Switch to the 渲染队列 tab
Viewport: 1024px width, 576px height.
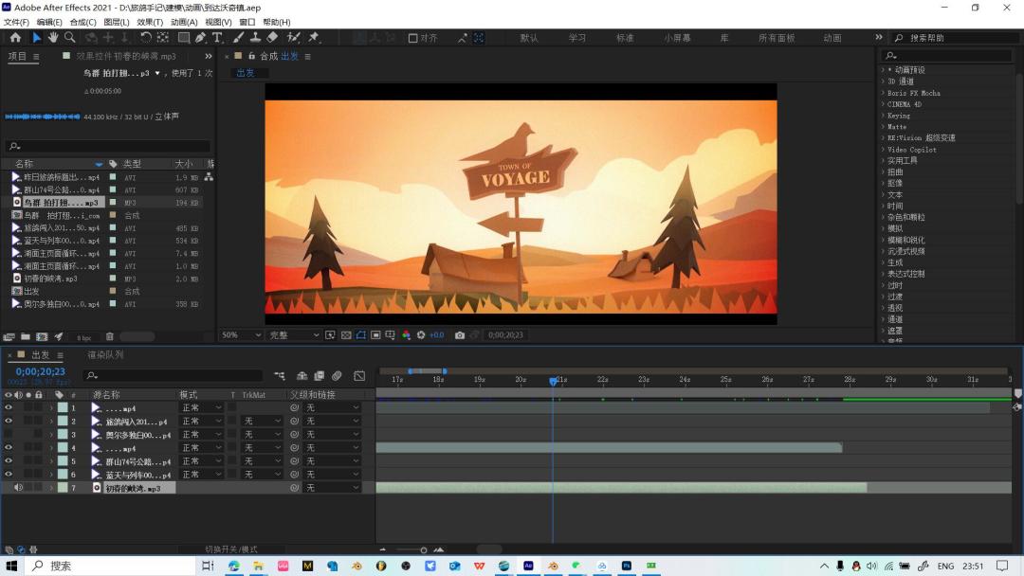(x=105, y=355)
